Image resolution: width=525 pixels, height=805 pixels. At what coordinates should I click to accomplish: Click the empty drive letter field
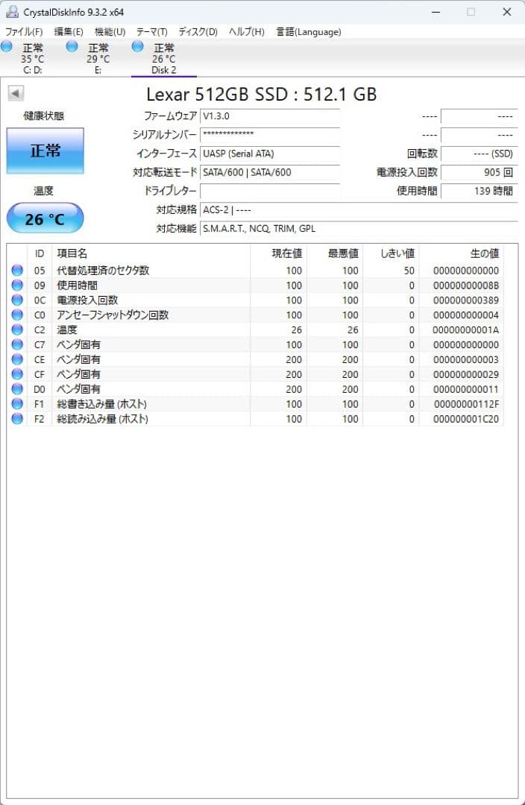coord(270,191)
